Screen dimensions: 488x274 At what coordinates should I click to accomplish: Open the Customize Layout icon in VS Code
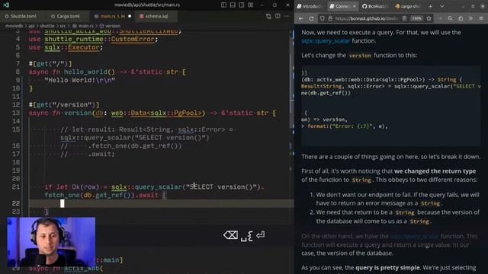tap(251, 5)
